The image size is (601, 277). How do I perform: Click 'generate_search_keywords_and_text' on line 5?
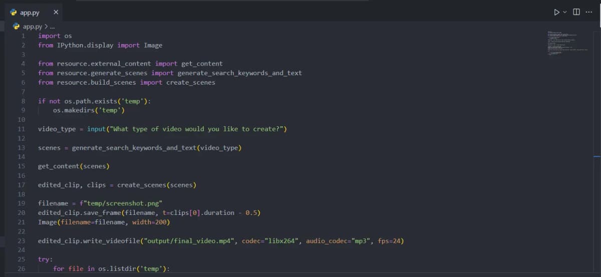(x=240, y=73)
